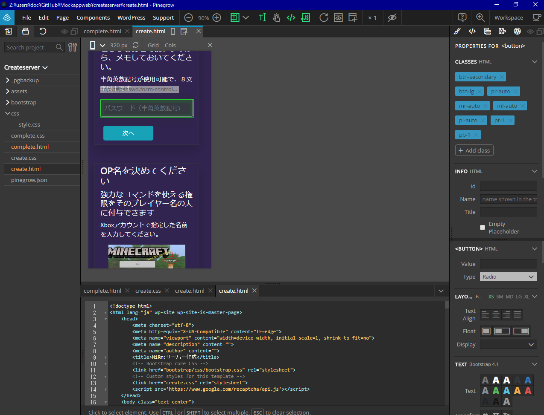Open the Components menu
The image size is (544, 415).
[x=93, y=17]
